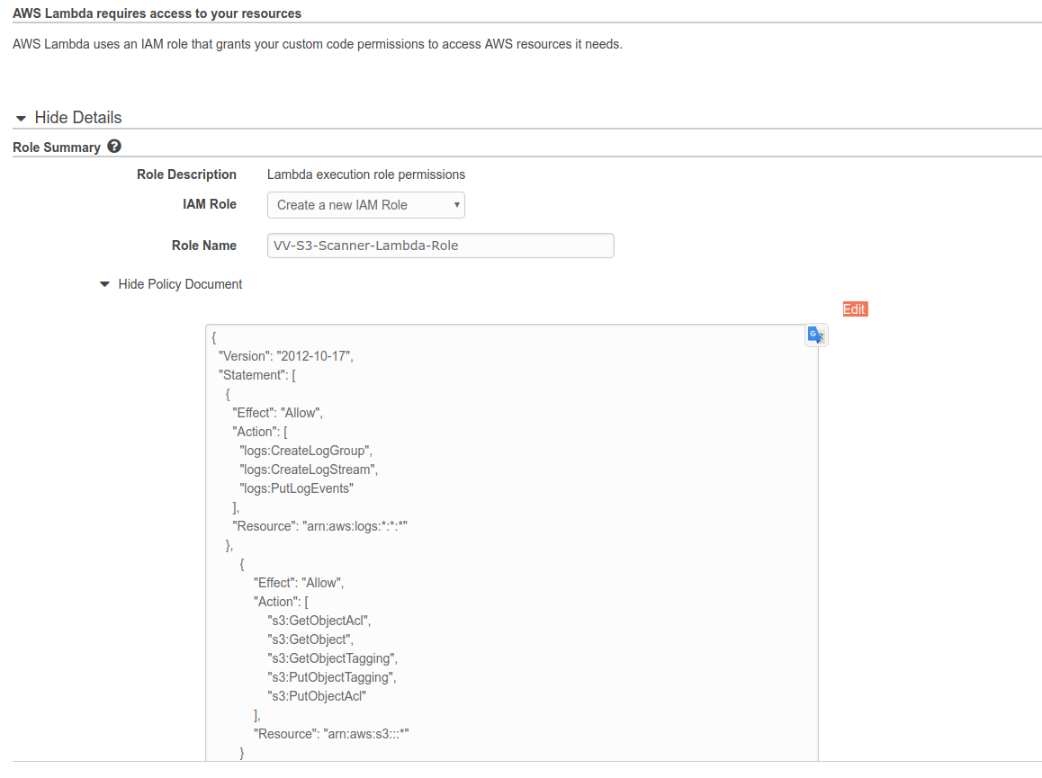
Task: Collapse the Hide Policy Document triangle
Action: click(x=105, y=284)
